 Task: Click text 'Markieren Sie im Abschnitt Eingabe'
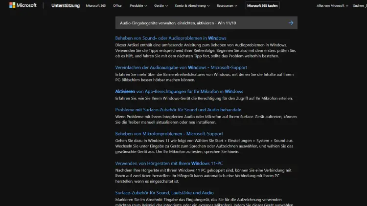[204, 202]
